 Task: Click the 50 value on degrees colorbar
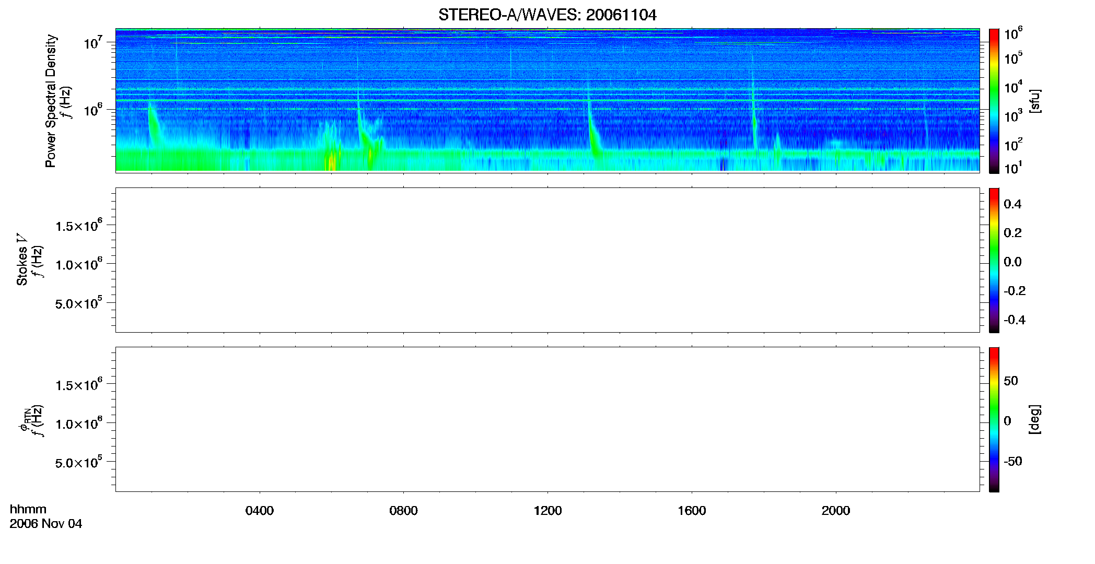pyautogui.click(x=1011, y=381)
